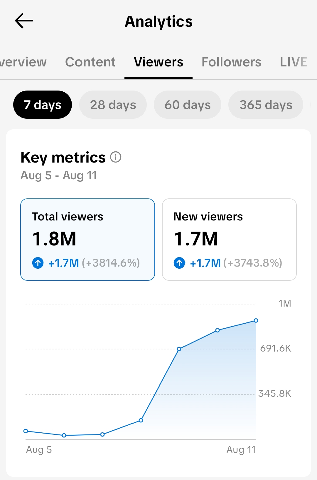Select the 7 days range
Viewport: 317px width, 480px height.
tap(43, 105)
